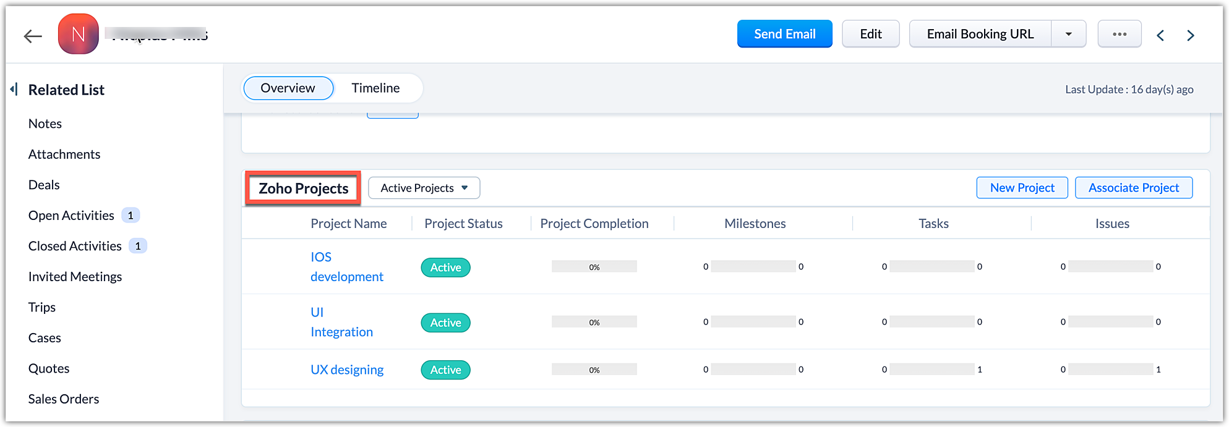This screenshot has width=1229, height=427.
Task: Click the New Project button
Action: click(x=1022, y=188)
